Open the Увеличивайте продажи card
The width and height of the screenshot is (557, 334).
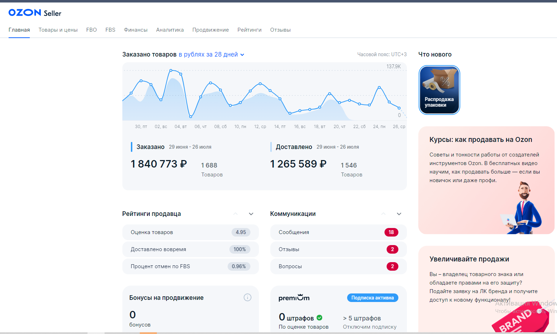[486, 290]
